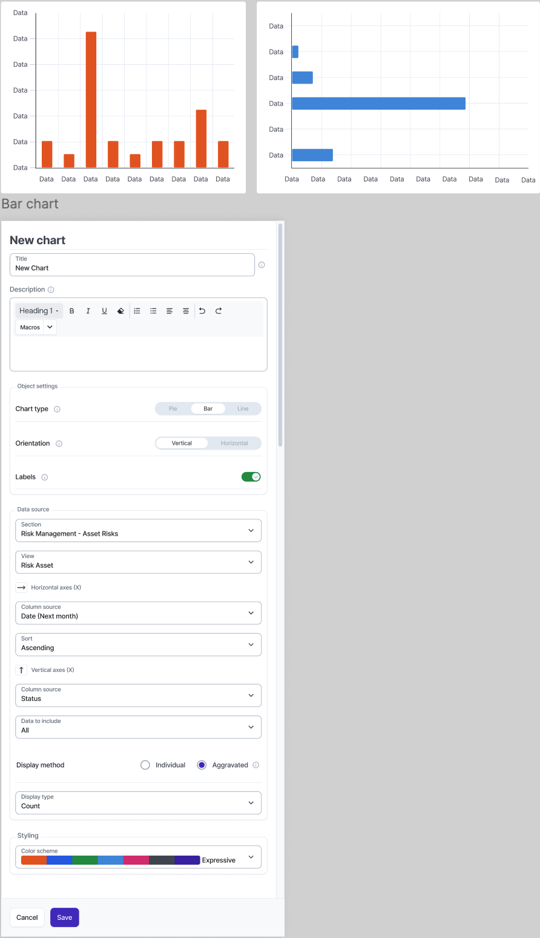Image resolution: width=540 pixels, height=938 pixels.
Task: Select the clear formatting eraser icon
Action: click(120, 311)
